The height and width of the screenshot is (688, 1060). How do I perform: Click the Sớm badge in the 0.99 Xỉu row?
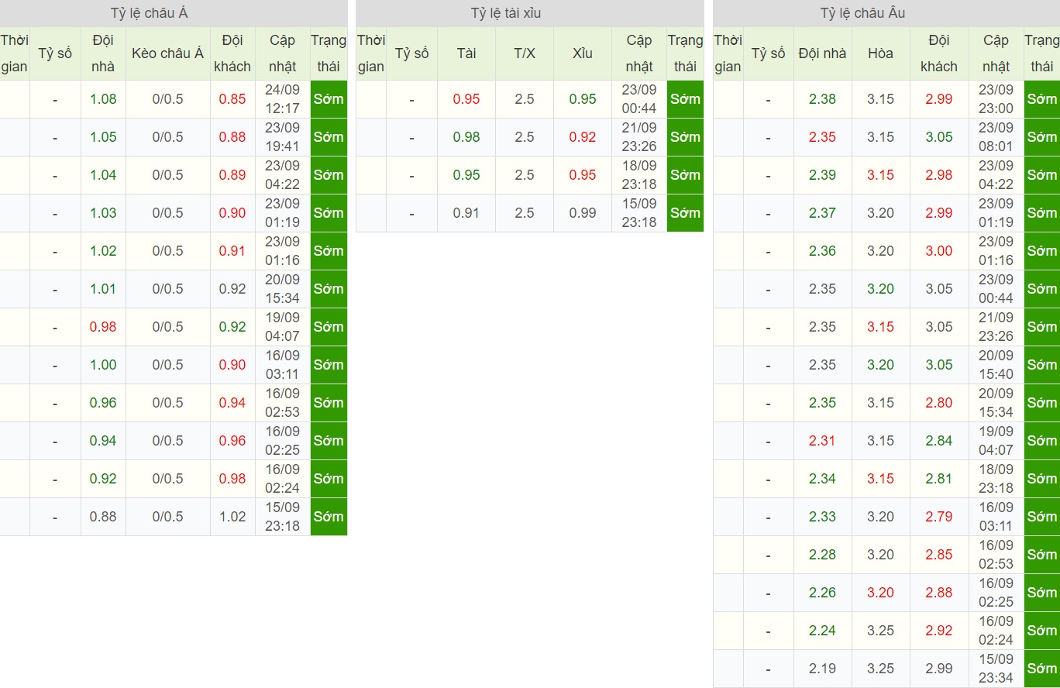(x=685, y=213)
